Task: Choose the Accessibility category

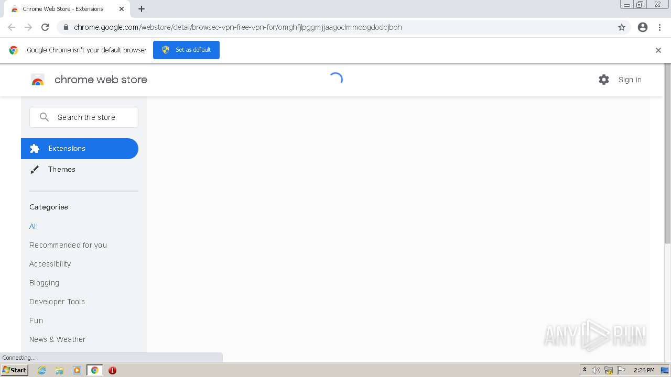Action: [50, 264]
